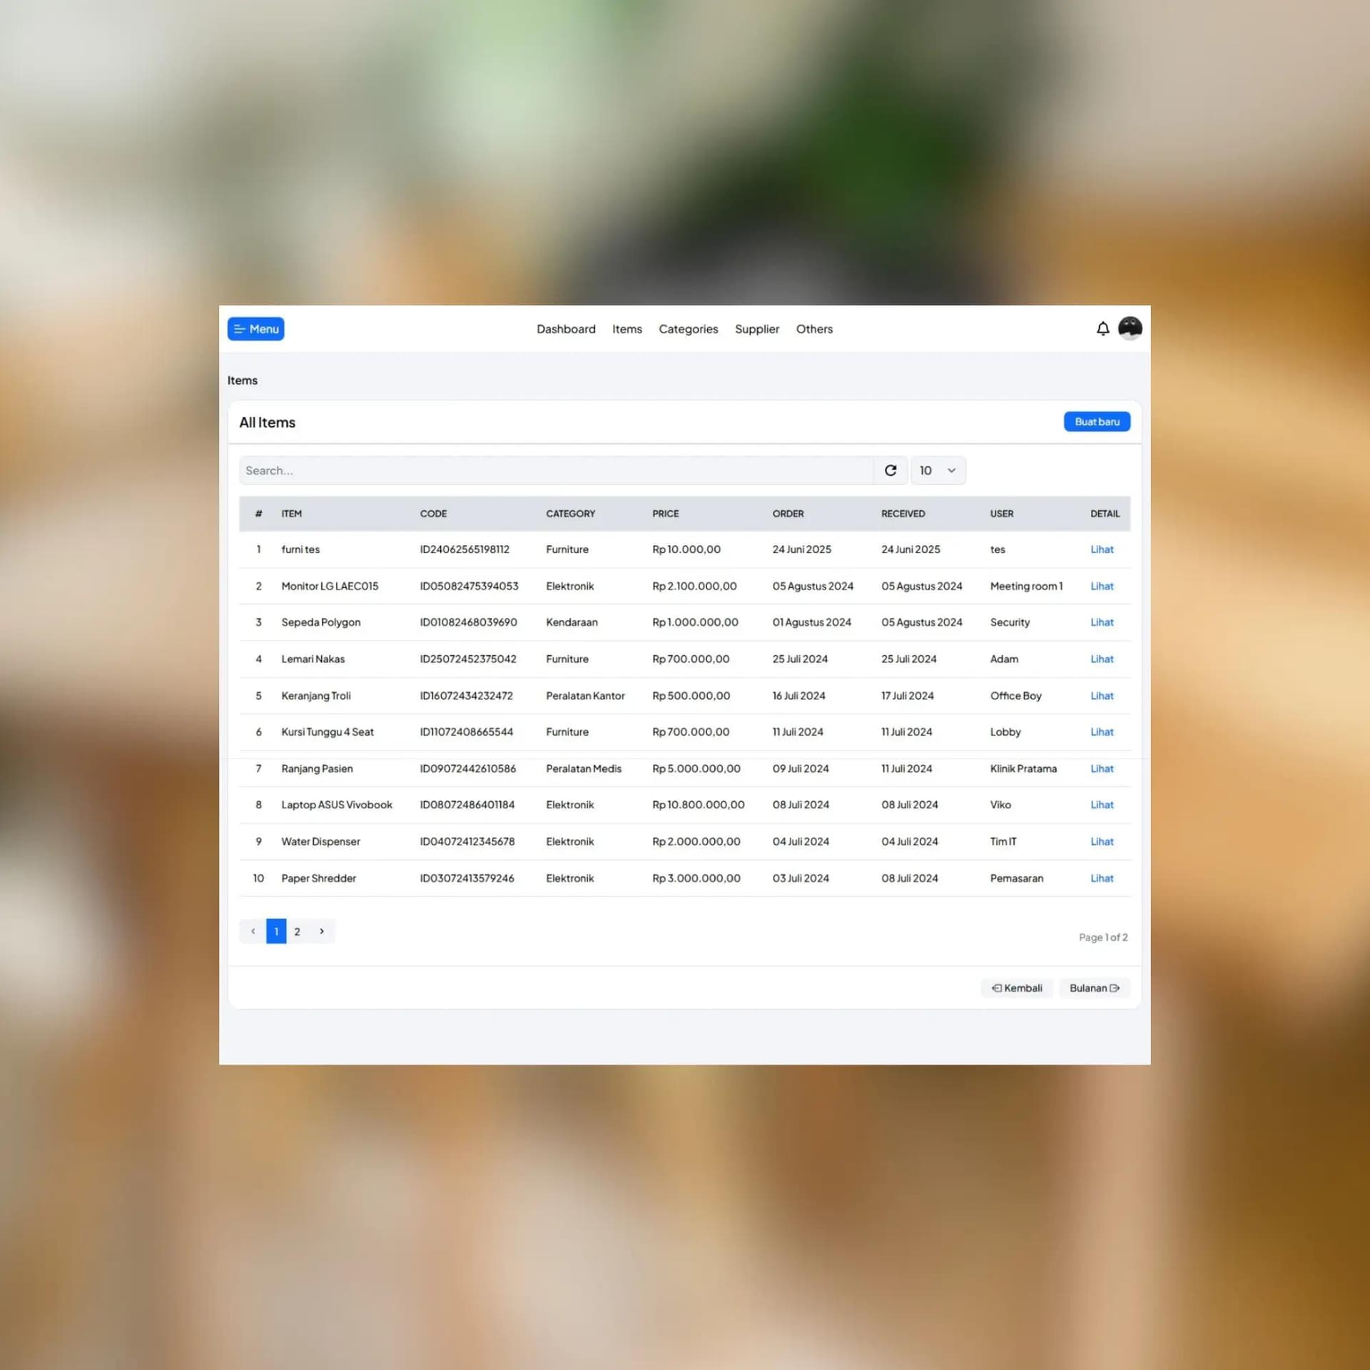The width and height of the screenshot is (1370, 1370).
Task: Open the Categories page
Action: coord(688,329)
